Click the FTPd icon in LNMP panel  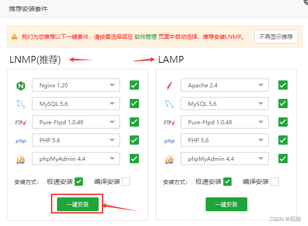(21, 122)
